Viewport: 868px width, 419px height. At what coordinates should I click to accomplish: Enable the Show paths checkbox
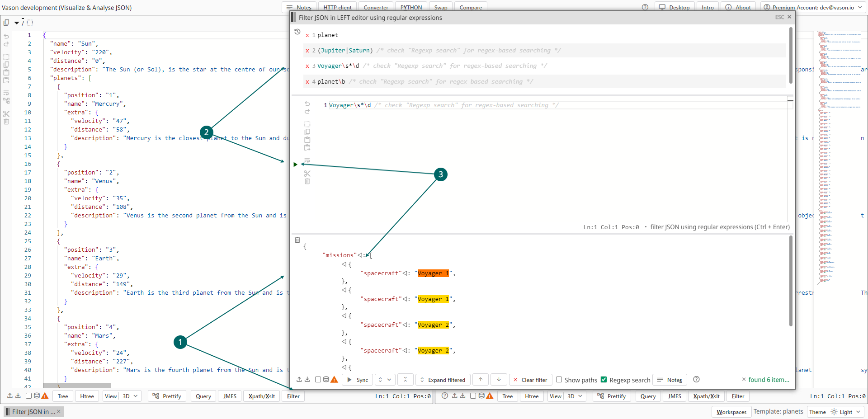point(559,380)
